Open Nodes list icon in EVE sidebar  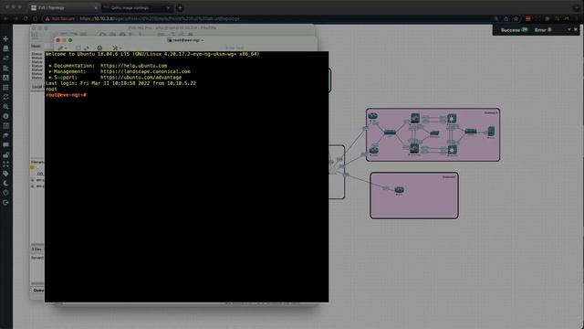(x=5, y=48)
